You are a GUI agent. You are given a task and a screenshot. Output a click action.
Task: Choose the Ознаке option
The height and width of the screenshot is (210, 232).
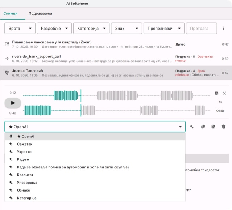pos(95,190)
